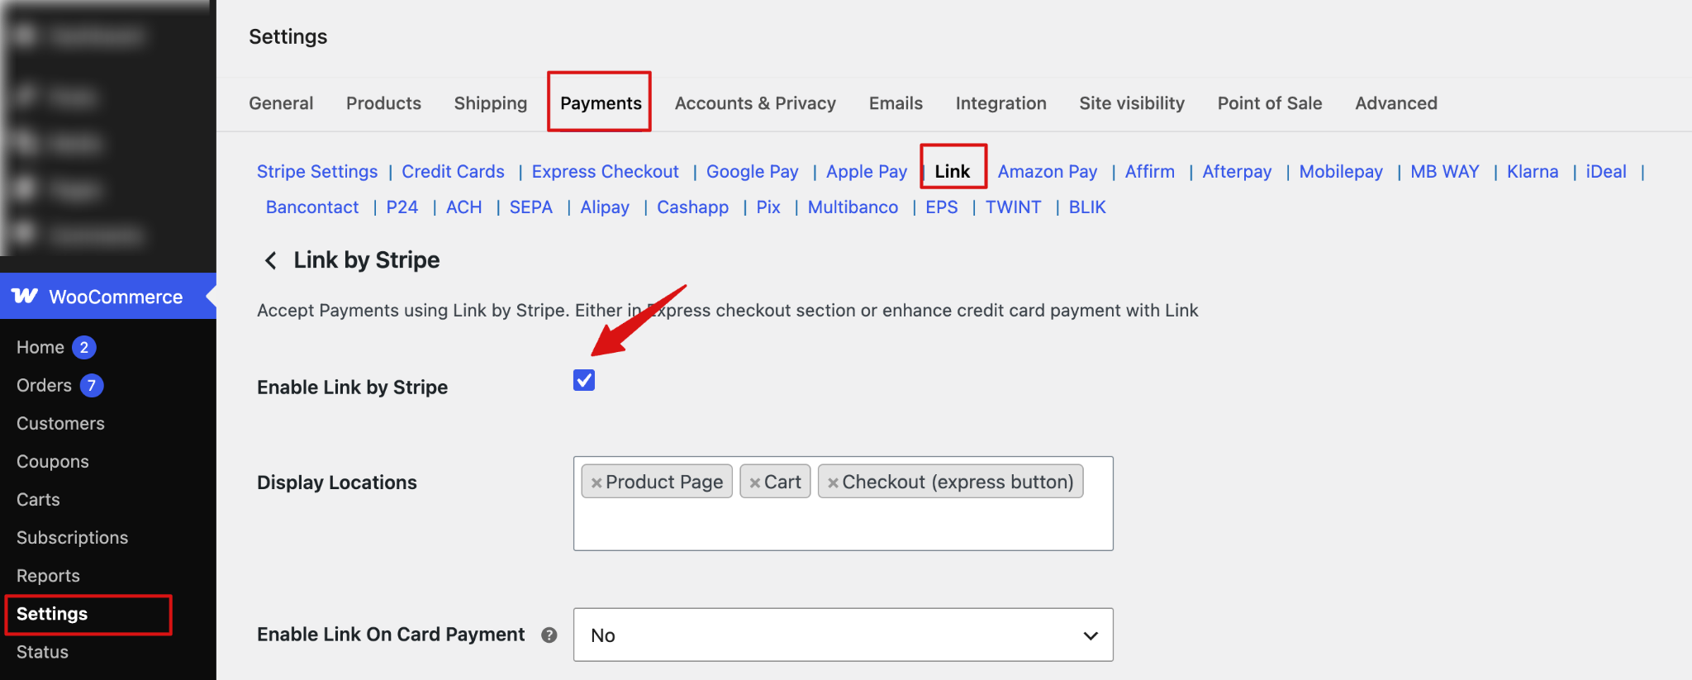
Task: Open the MB WAY payment section
Action: coord(1445,172)
